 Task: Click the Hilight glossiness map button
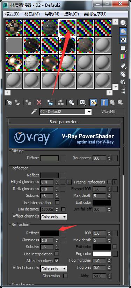63,182
